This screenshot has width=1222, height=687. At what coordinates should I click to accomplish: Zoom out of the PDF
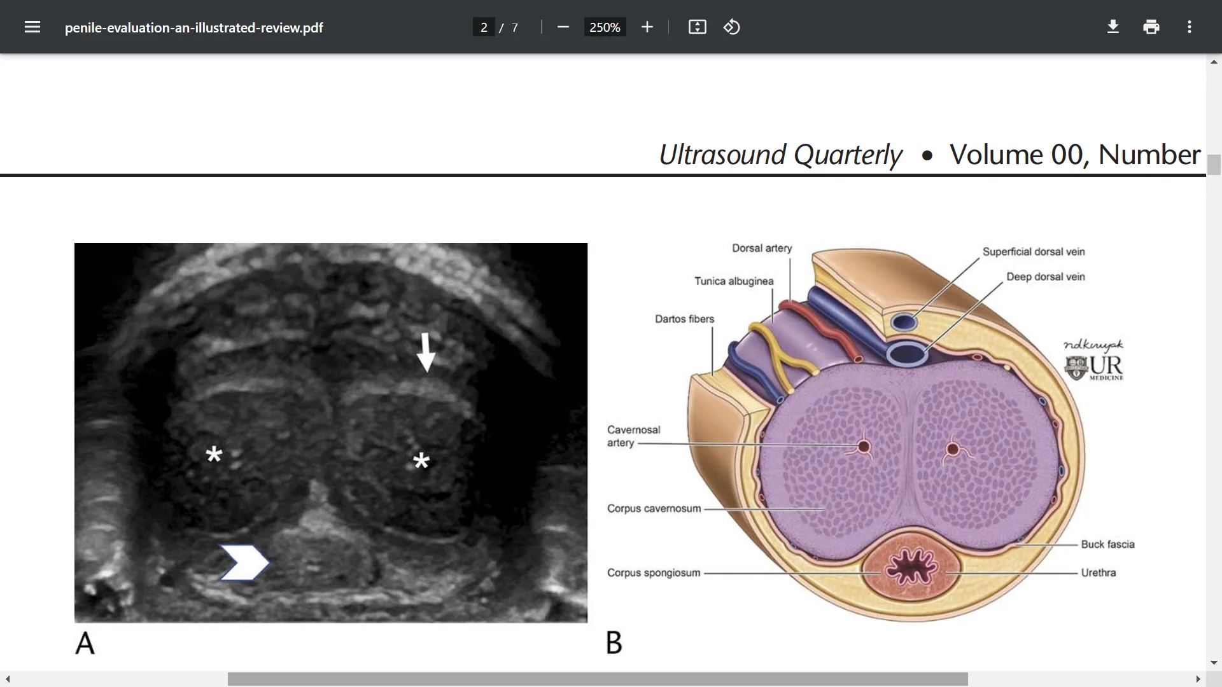pyautogui.click(x=563, y=27)
